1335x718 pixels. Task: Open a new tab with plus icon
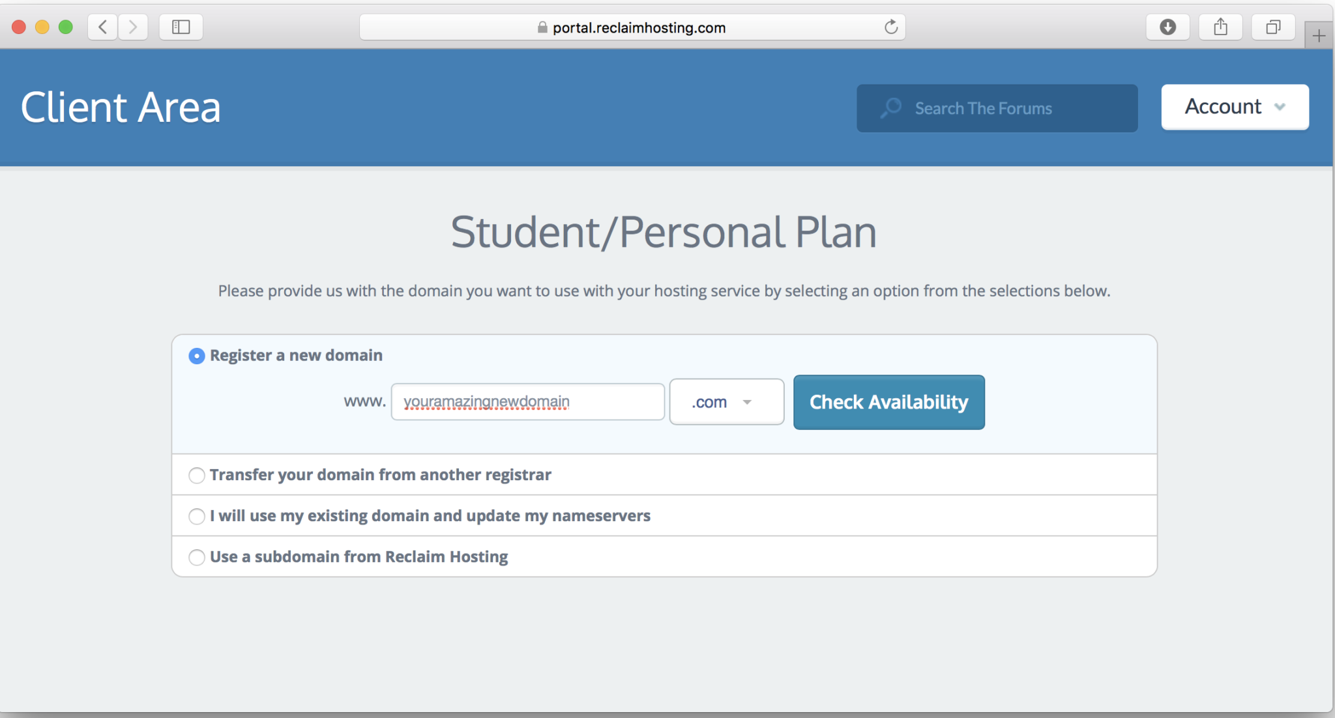[1319, 36]
